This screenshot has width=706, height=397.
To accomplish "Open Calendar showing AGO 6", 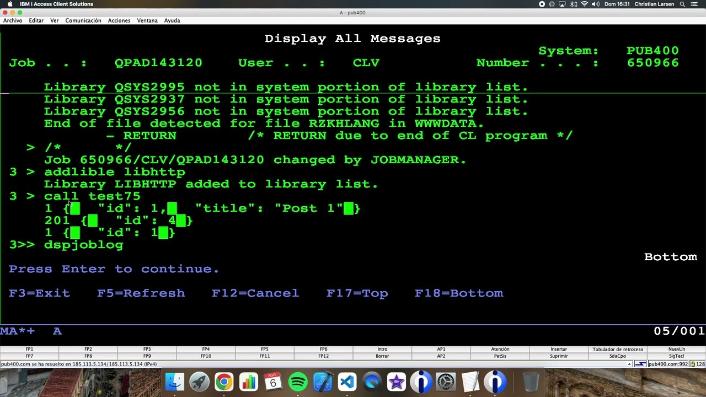I will [273, 382].
